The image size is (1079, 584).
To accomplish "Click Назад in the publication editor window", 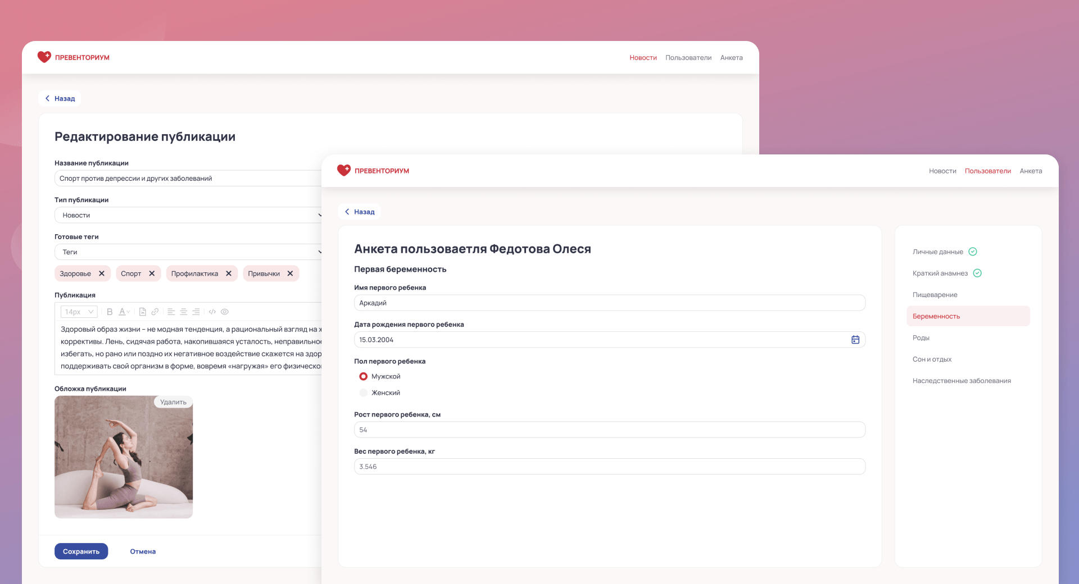I will pyautogui.click(x=60, y=98).
